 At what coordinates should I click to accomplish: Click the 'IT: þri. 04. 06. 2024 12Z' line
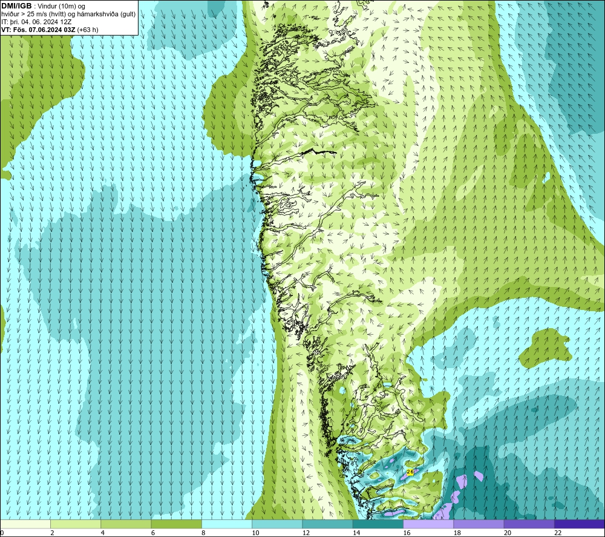[36, 22]
